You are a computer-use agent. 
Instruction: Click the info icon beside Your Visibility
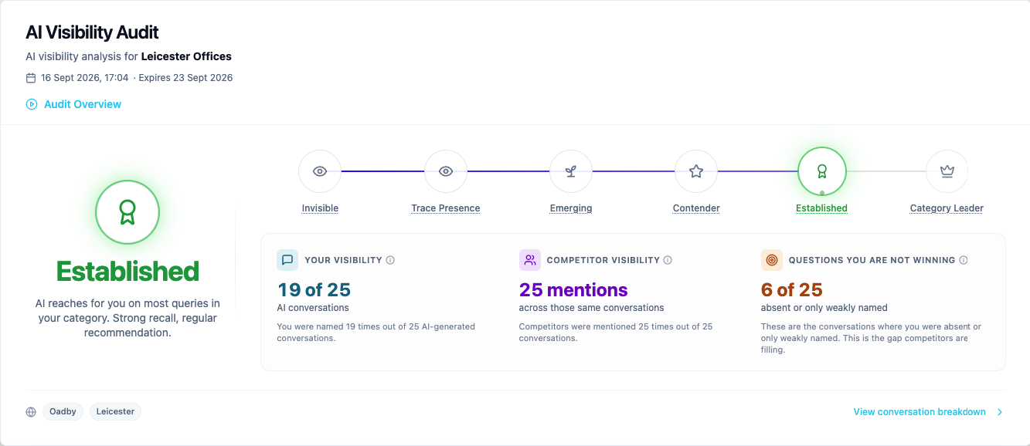(390, 260)
